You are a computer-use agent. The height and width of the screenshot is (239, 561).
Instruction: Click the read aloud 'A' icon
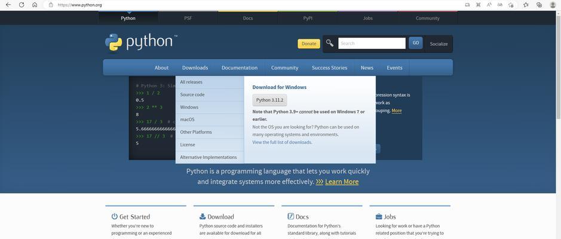[489, 5]
